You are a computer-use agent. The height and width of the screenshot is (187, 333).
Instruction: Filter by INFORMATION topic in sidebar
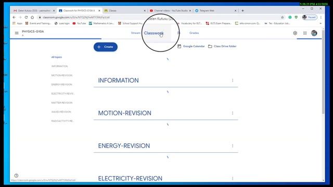pos(59,66)
